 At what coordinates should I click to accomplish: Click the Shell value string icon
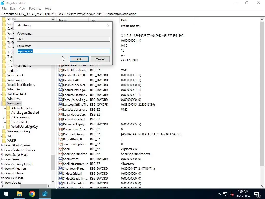click(61, 149)
